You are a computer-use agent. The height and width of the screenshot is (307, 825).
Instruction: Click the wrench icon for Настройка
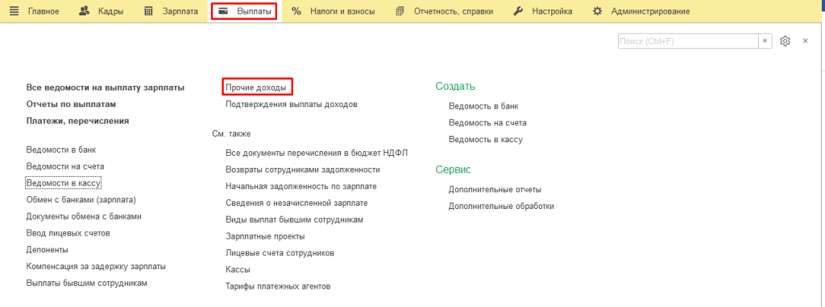click(x=518, y=11)
